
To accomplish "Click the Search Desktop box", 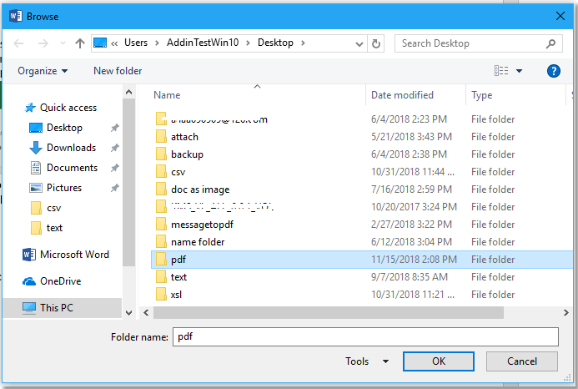I will pyautogui.click(x=471, y=43).
